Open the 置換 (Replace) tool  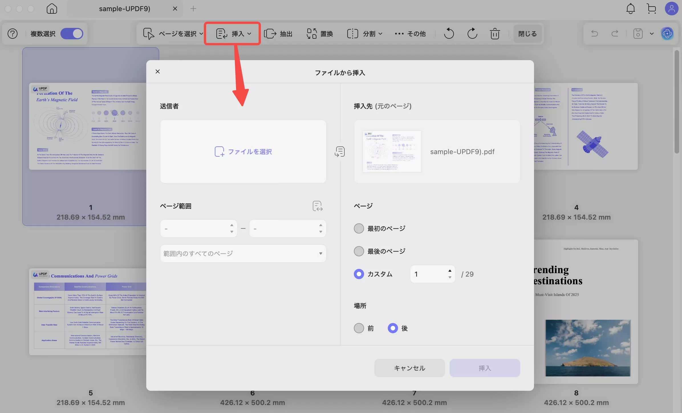319,33
